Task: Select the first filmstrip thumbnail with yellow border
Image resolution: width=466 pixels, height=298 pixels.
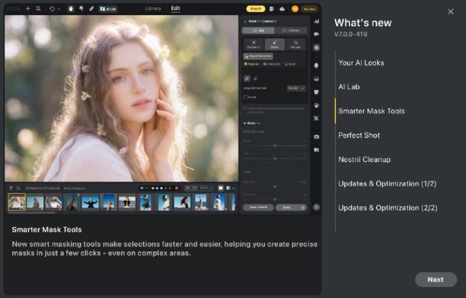Action: [x=16, y=202]
